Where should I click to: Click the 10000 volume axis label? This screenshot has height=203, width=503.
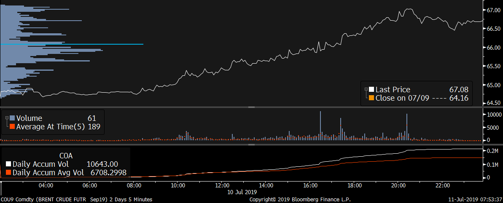494,115
